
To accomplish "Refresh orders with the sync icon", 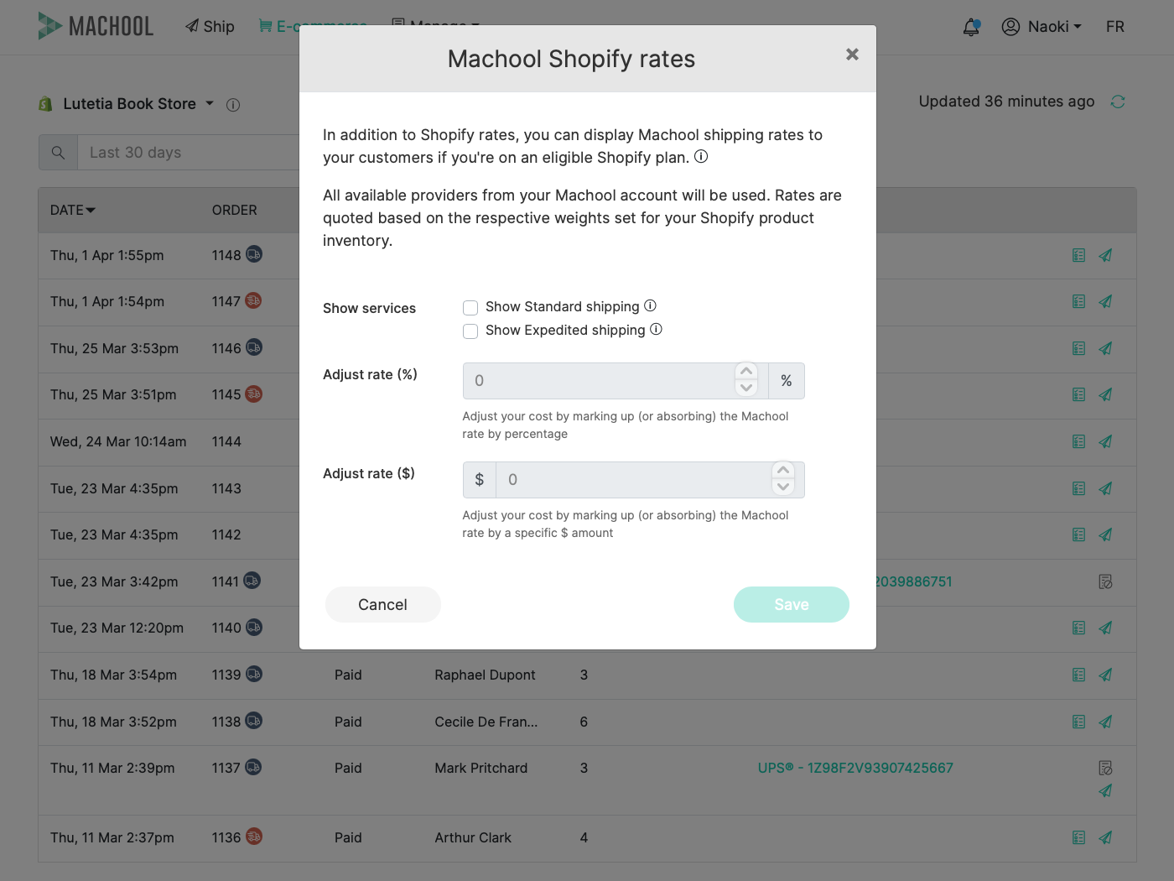I will pyautogui.click(x=1118, y=102).
